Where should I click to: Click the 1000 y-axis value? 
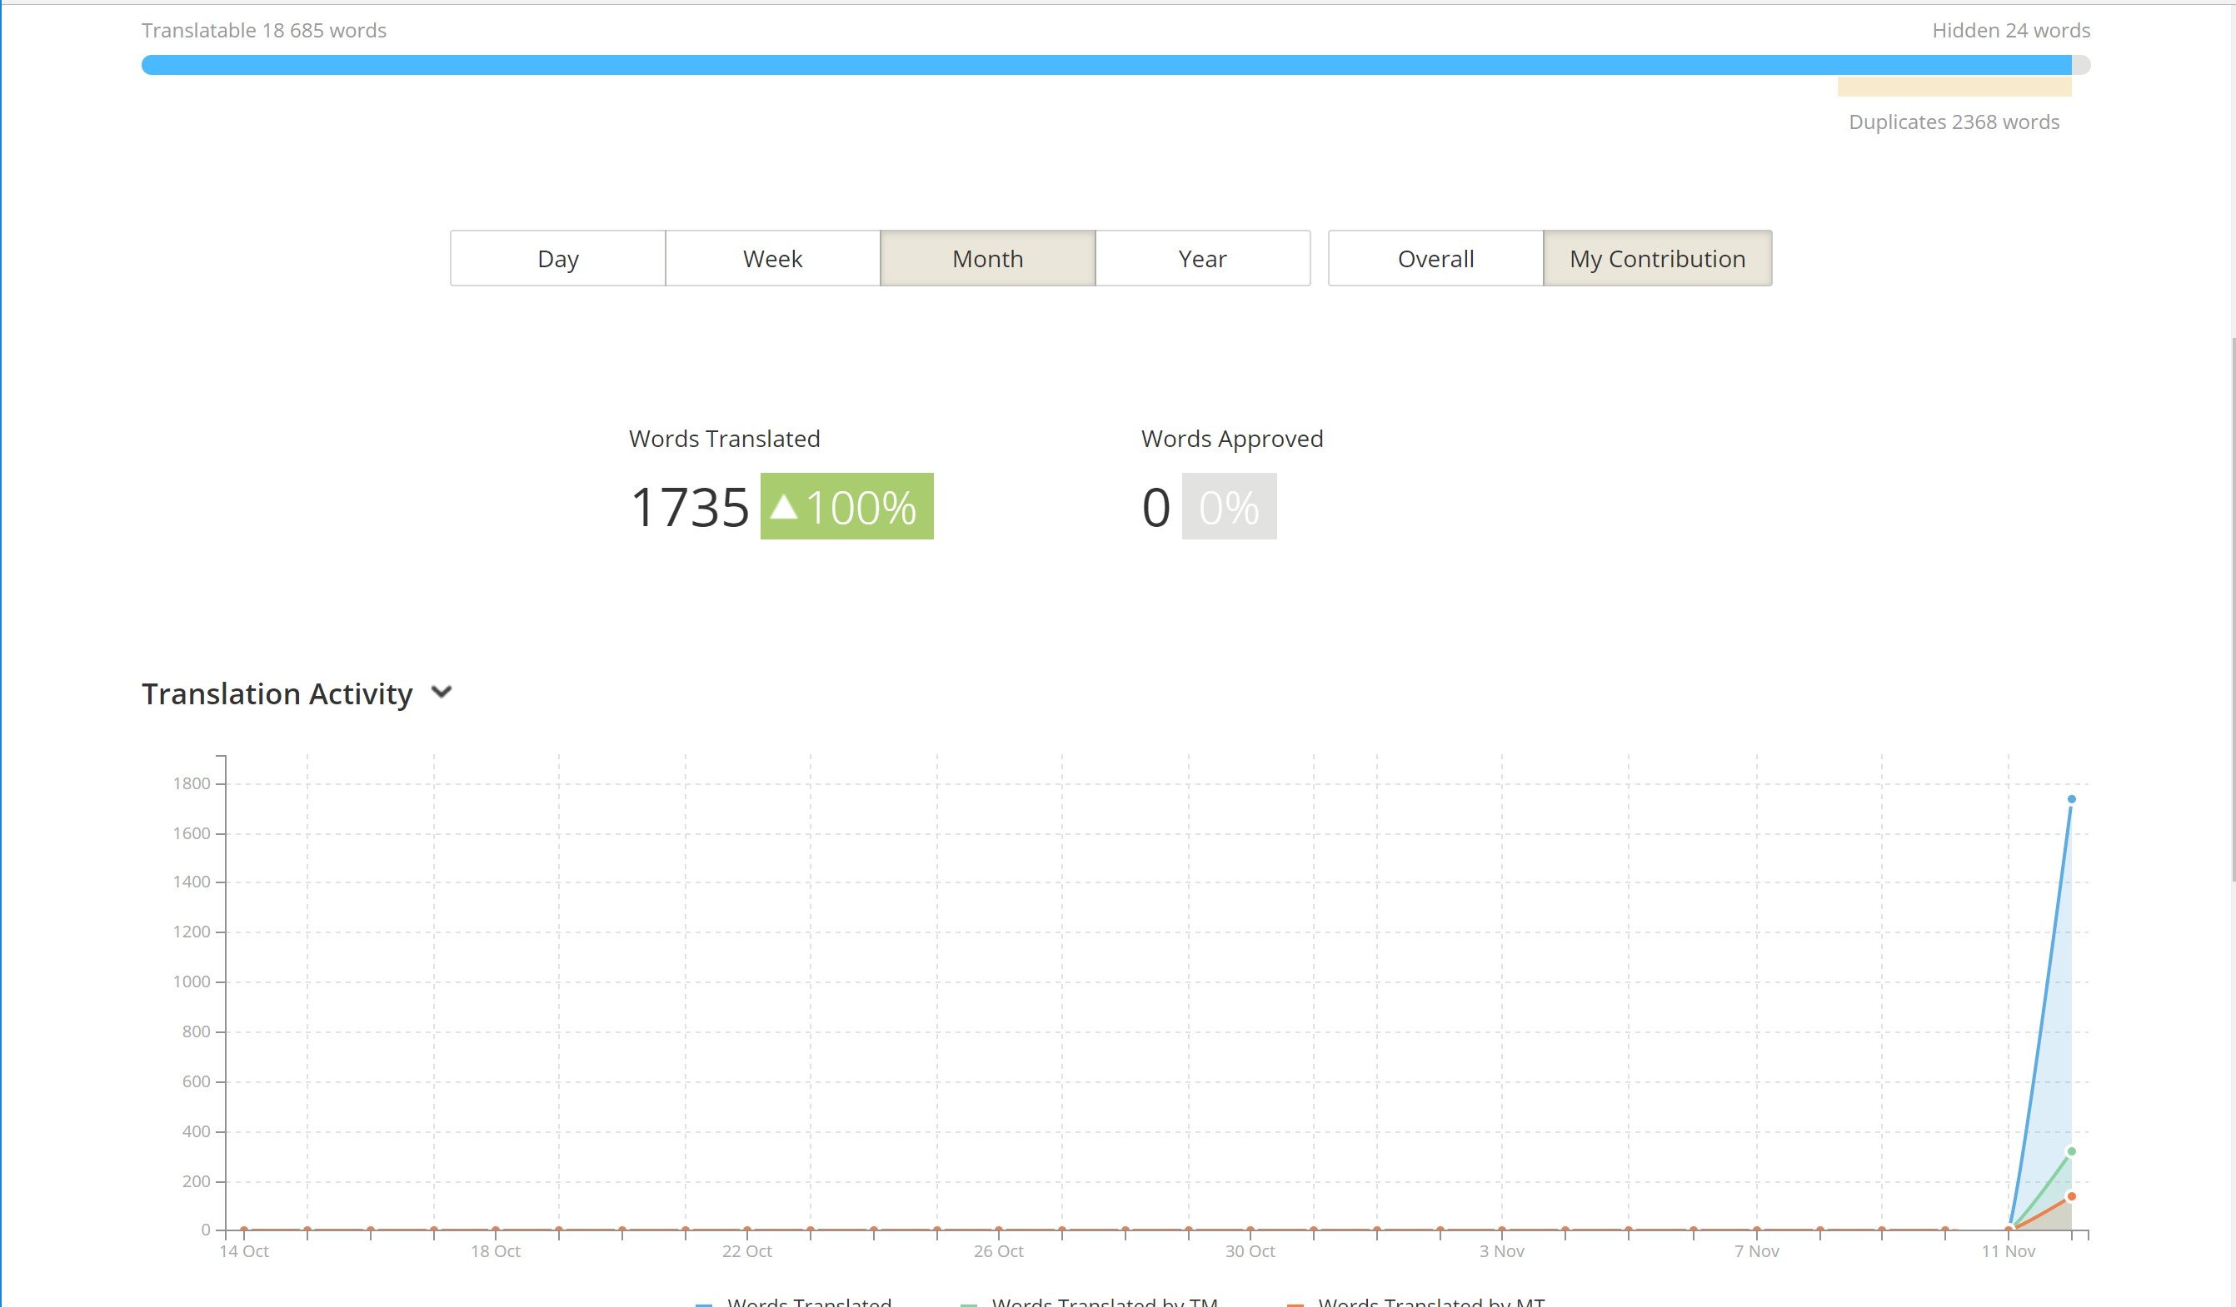[x=192, y=981]
